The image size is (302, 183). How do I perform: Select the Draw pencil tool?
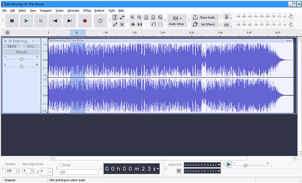pos(115,25)
